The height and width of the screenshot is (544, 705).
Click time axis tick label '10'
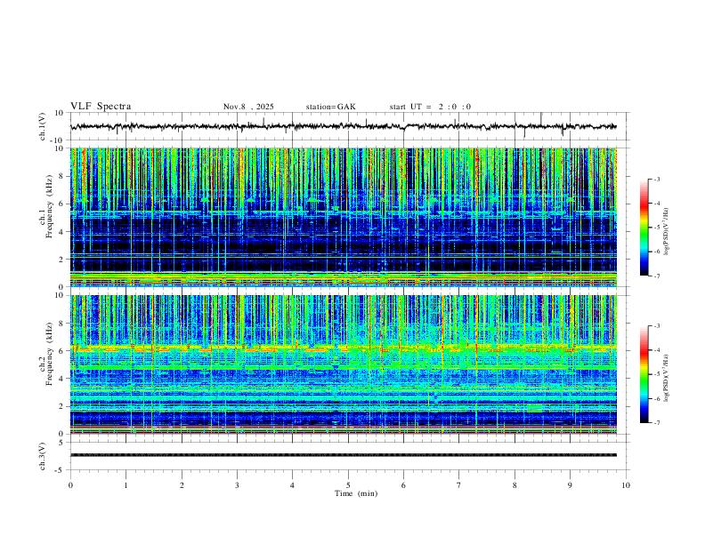pyautogui.click(x=626, y=485)
